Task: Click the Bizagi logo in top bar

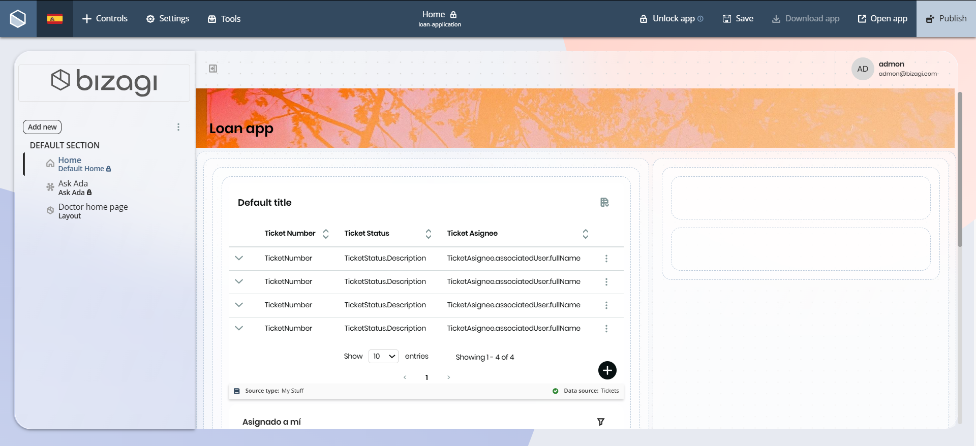Action: click(18, 19)
